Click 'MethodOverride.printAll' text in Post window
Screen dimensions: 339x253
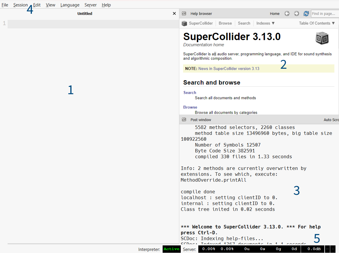tap(214, 180)
